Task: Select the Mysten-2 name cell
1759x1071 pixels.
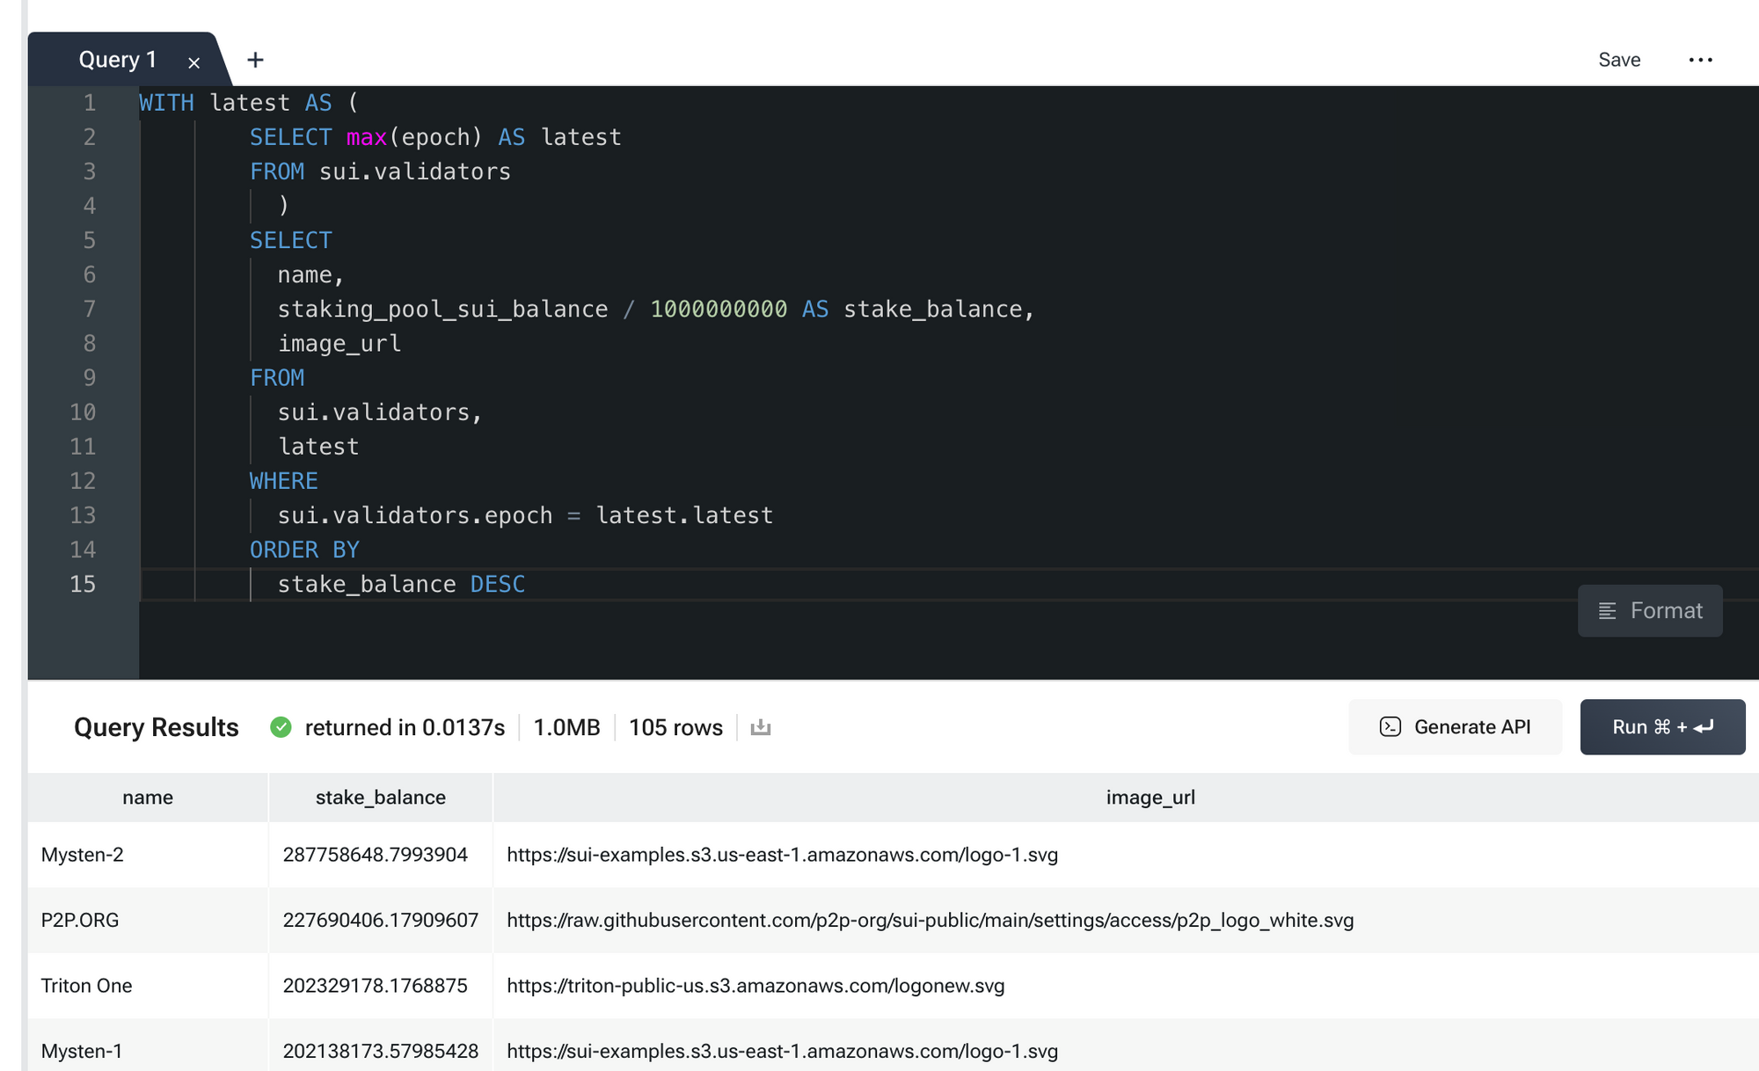Action: 148,855
